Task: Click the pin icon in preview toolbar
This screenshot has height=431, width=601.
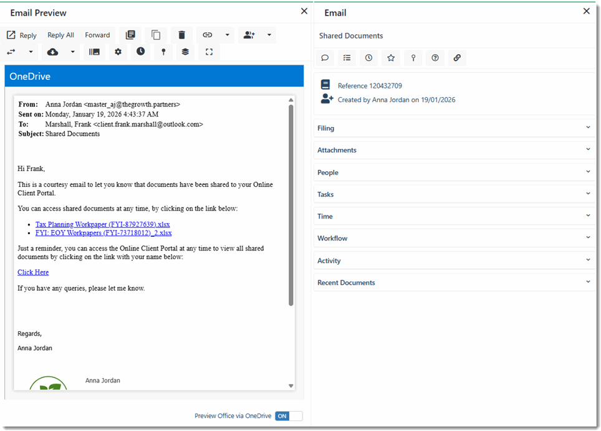Action: coord(164,52)
